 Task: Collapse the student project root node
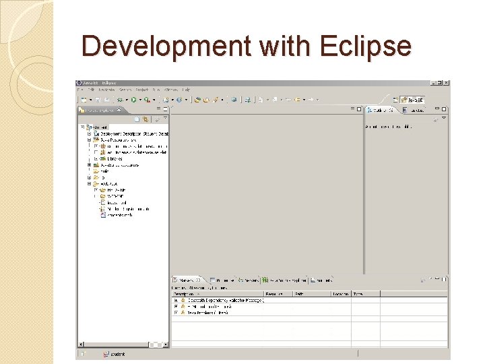[83, 127]
